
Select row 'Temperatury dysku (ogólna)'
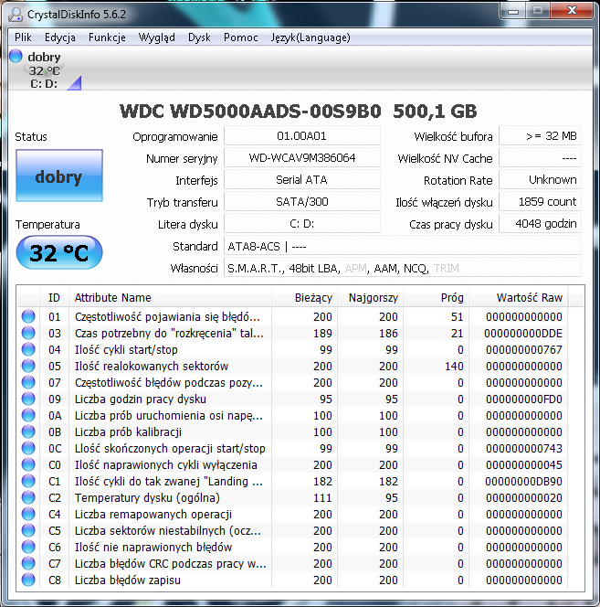click(293, 497)
